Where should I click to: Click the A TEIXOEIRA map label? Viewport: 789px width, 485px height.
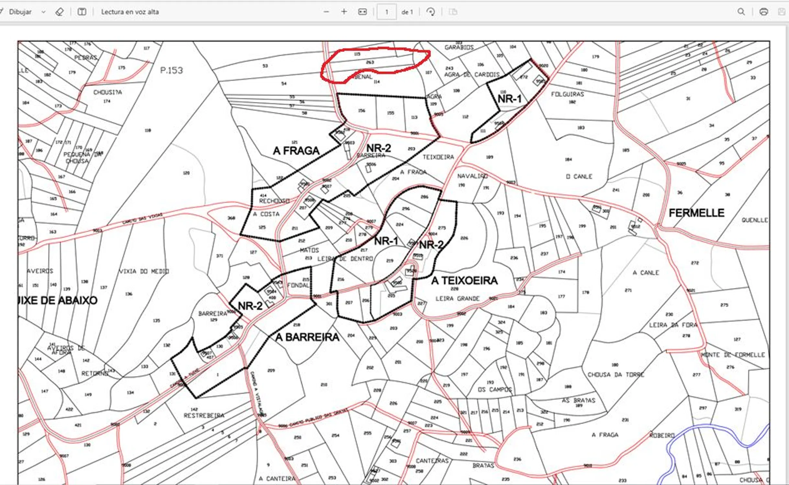pyautogui.click(x=464, y=280)
